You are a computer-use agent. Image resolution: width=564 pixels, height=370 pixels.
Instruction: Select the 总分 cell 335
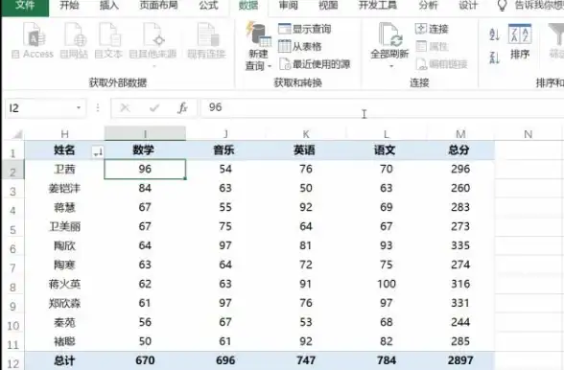click(x=460, y=245)
